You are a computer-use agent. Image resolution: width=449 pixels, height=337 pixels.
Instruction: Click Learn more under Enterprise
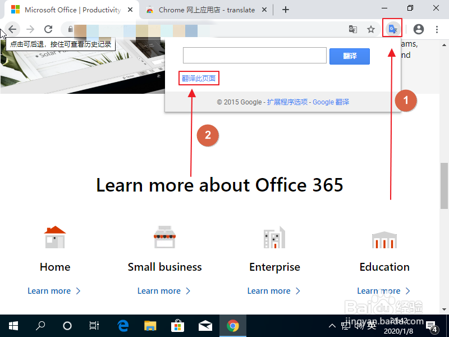click(x=274, y=291)
